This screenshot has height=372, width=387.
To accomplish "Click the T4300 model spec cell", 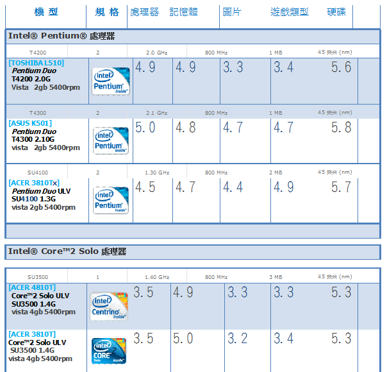I will coord(38,113).
